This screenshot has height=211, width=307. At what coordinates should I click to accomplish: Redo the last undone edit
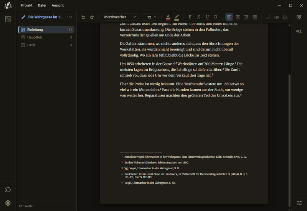[x=92, y=17]
